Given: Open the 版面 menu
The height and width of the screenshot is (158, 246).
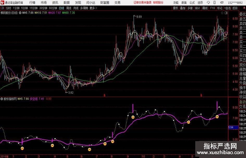Looking at the screenshot, I should [184, 3].
